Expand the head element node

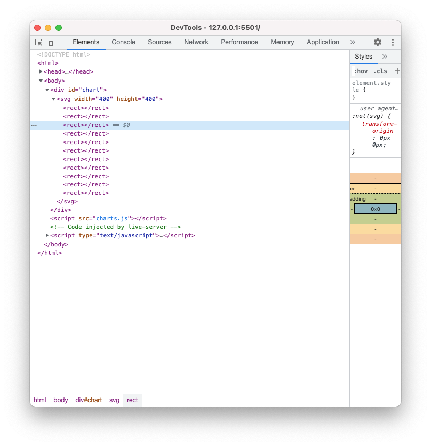[41, 71]
